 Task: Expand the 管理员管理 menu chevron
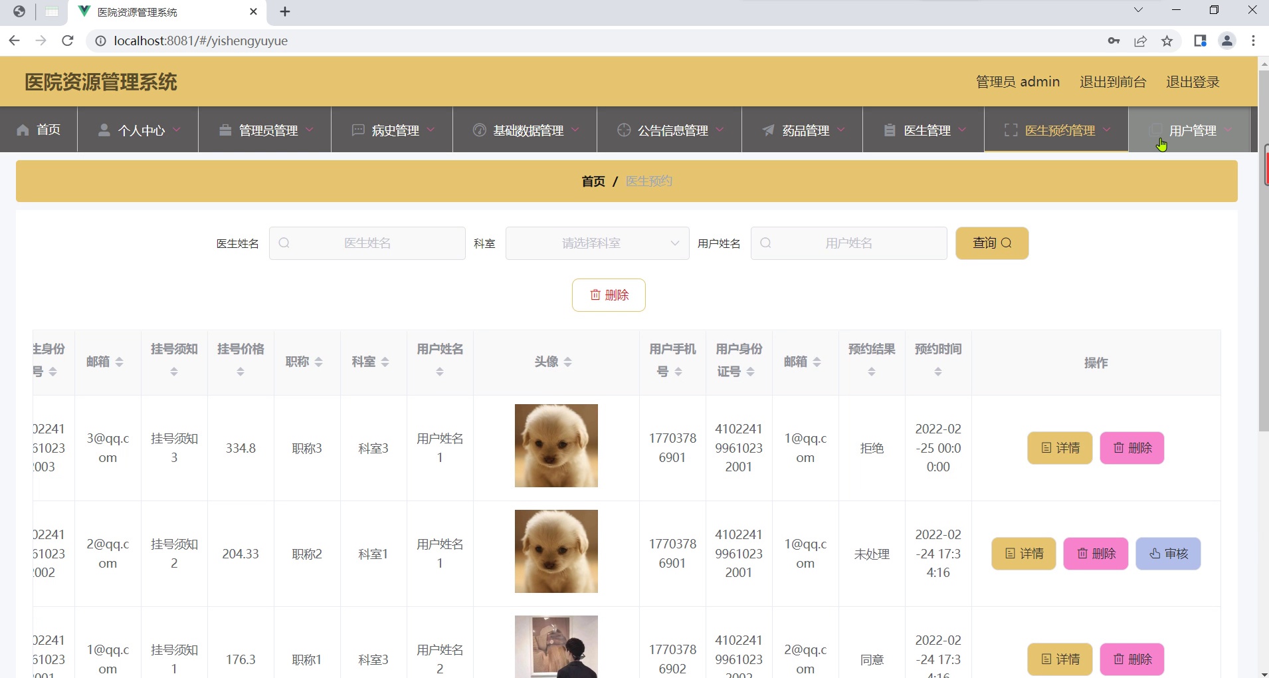(310, 130)
